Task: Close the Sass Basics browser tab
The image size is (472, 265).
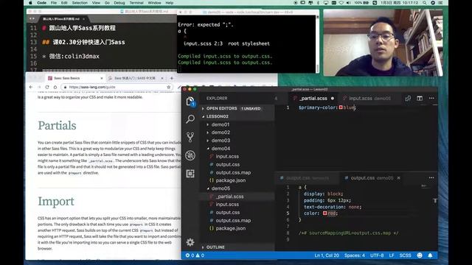Action: click(102, 78)
